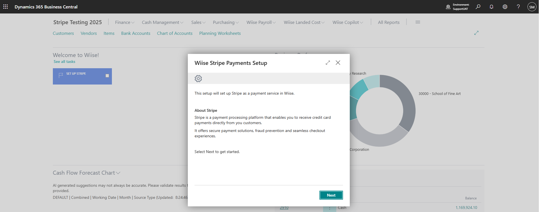539x212 pixels.
Task: Expand the Wiise Landed Cost menu
Action: pos(304,22)
